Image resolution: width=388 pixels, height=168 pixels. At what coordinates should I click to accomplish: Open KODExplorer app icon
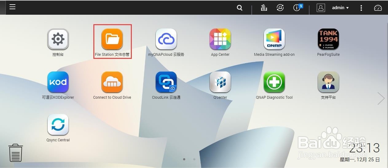(58, 82)
